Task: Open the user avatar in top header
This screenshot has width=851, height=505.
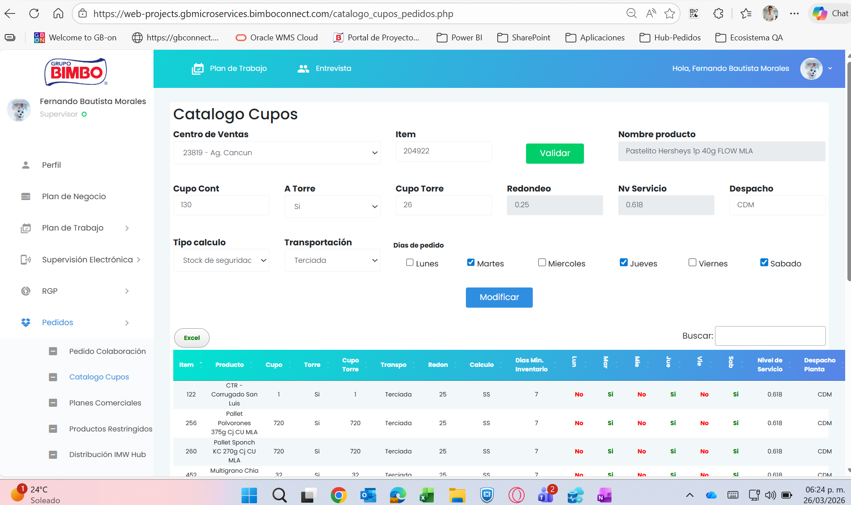Action: coord(811,69)
